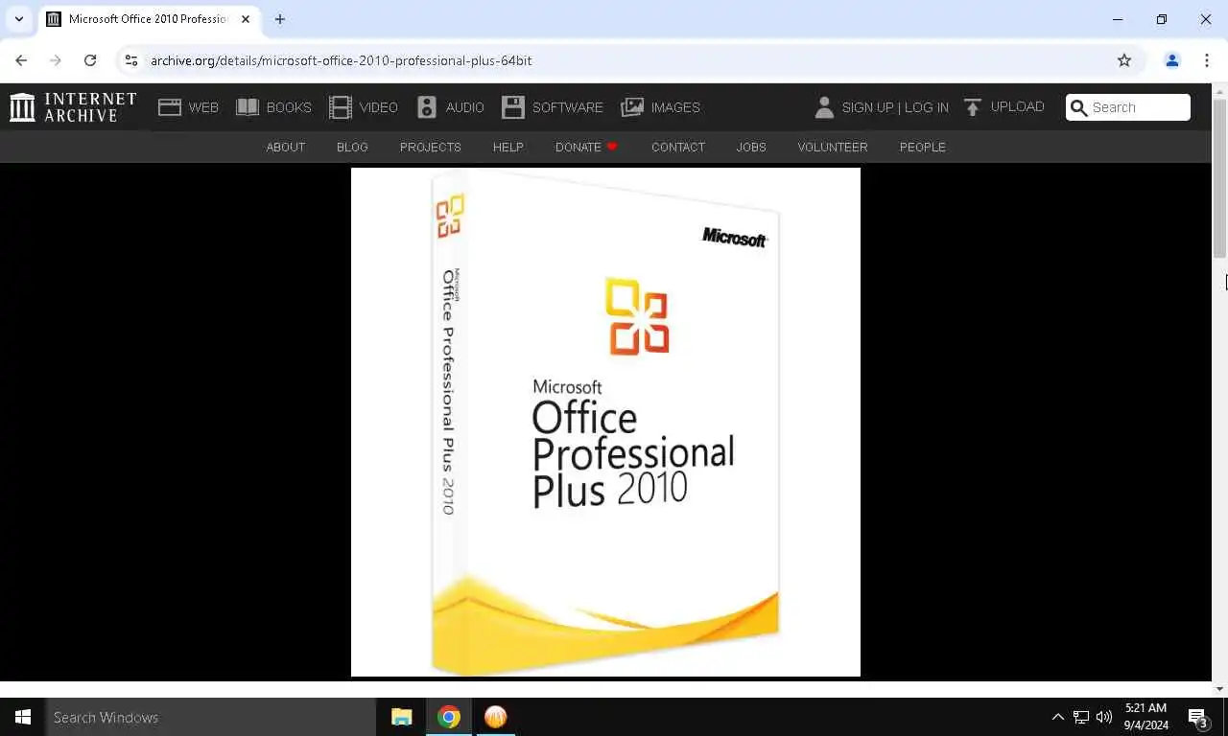Click the search magnifier icon
Image resolution: width=1228 pixels, height=736 pixels.
pos(1079,107)
